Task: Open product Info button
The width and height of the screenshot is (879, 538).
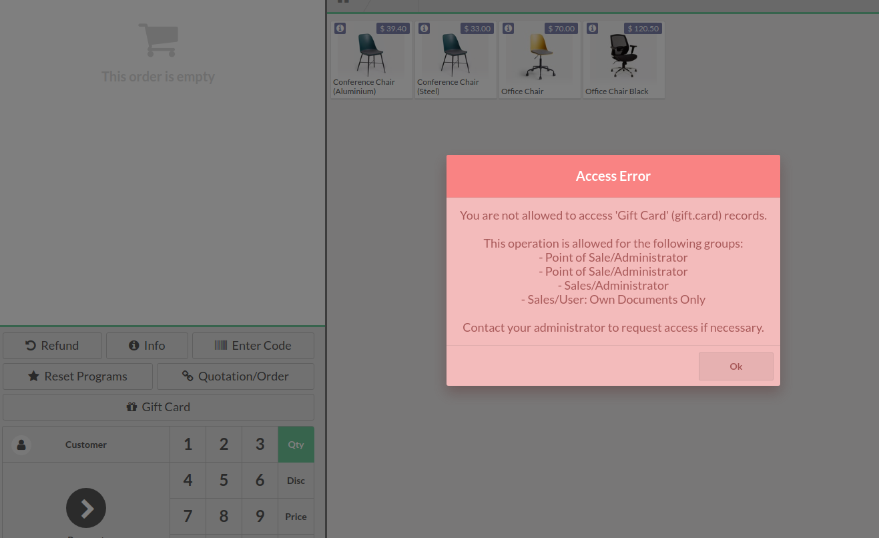Action: point(147,346)
